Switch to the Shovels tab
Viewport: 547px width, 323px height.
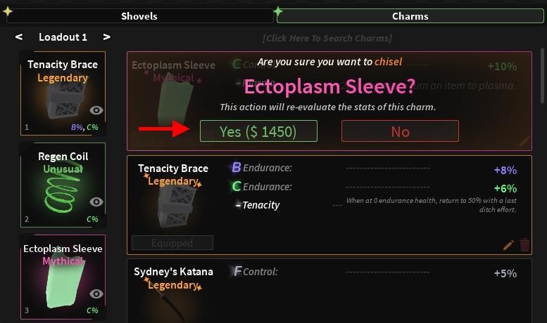click(x=139, y=15)
